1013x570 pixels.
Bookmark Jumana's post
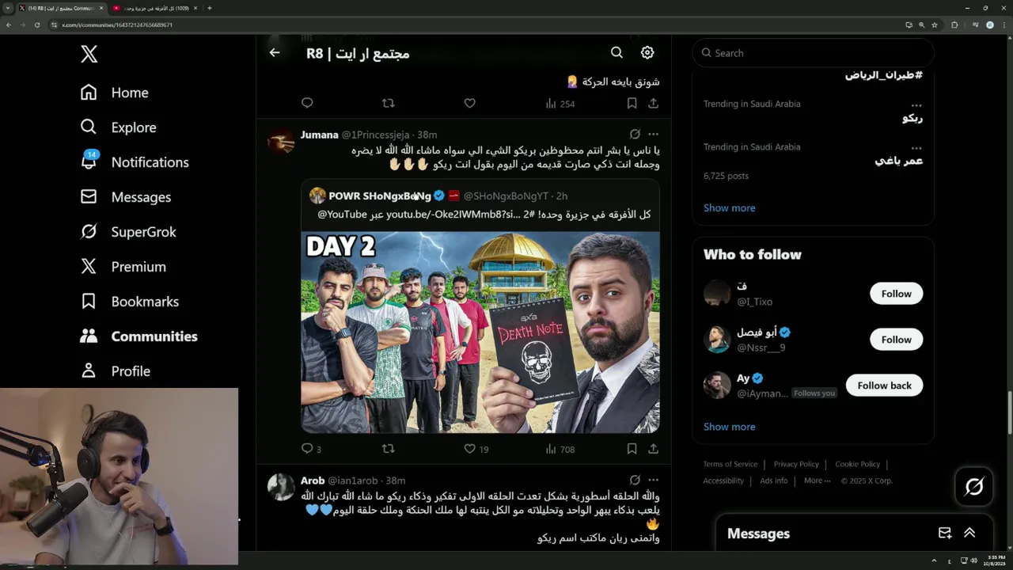632,449
